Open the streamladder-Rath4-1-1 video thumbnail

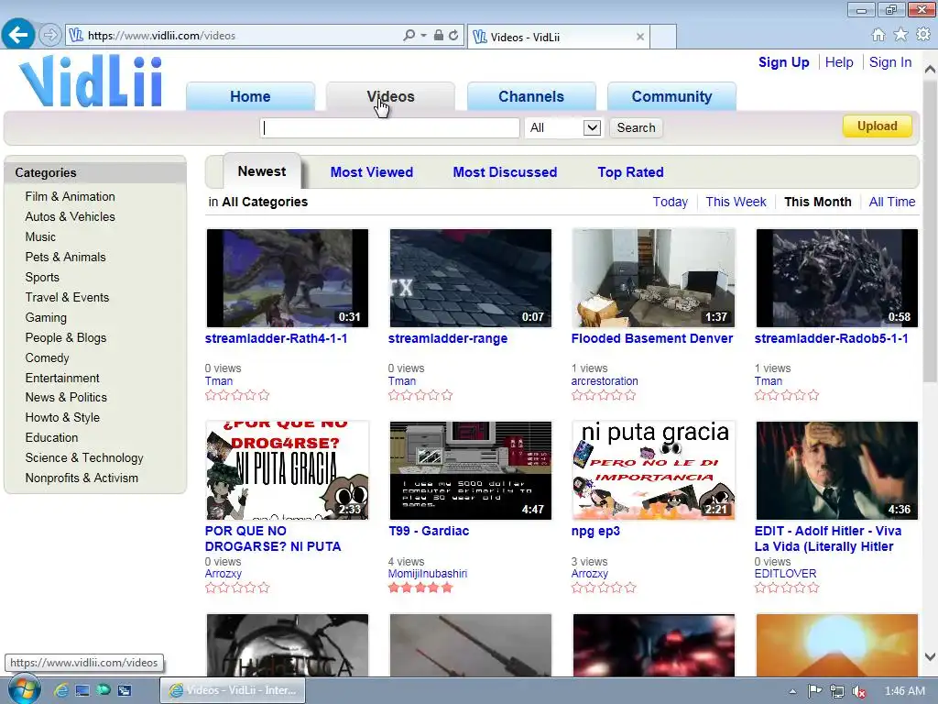click(287, 278)
